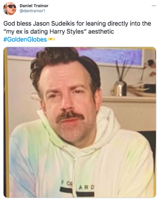Click the word "aesthetic" in the tweet
Image resolution: width=160 pixels, height=201 pixels.
coord(101,32)
